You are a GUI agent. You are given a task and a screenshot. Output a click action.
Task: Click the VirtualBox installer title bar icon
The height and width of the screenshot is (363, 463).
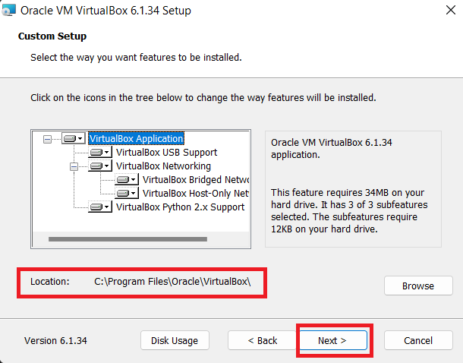8,10
